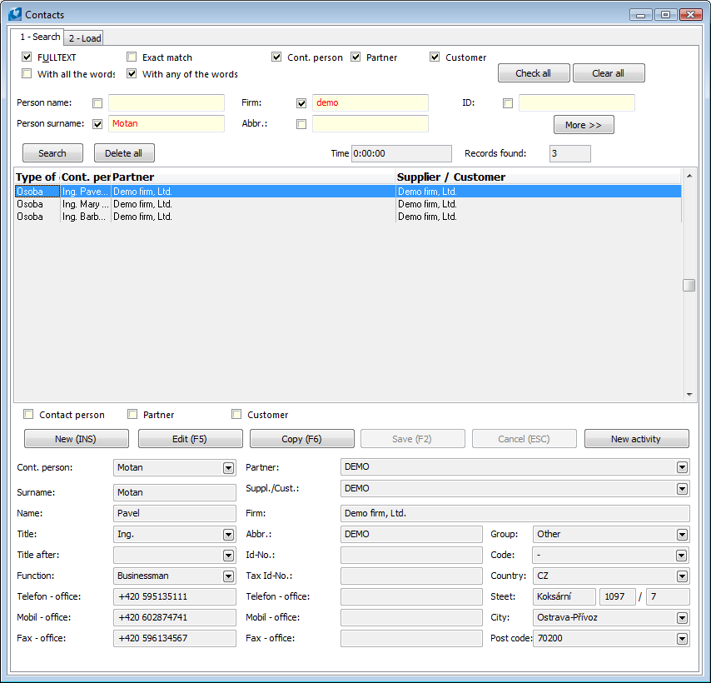Click the Records found value field
The height and width of the screenshot is (683, 711).
(x=570, y=154)
